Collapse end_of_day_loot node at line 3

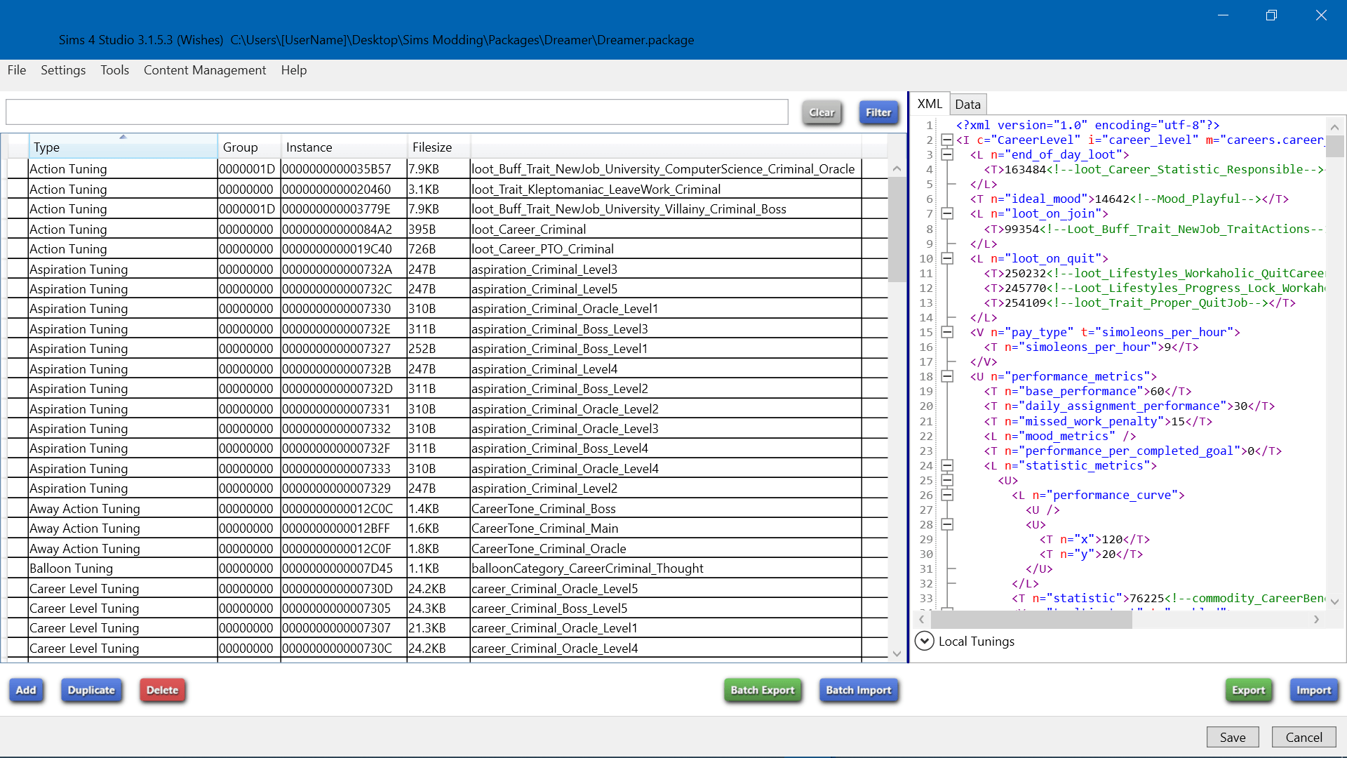click(x=947, y=154)
